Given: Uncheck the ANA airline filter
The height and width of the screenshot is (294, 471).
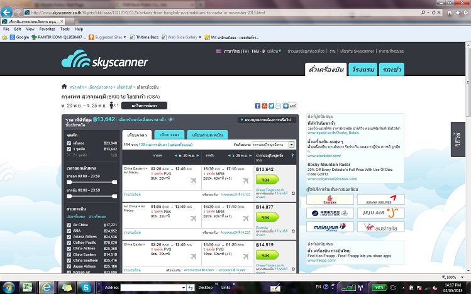Looking at the screenshot, I should click(69, 231).
